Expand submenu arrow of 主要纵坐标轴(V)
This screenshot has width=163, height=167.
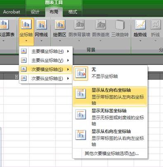(68, 60)
